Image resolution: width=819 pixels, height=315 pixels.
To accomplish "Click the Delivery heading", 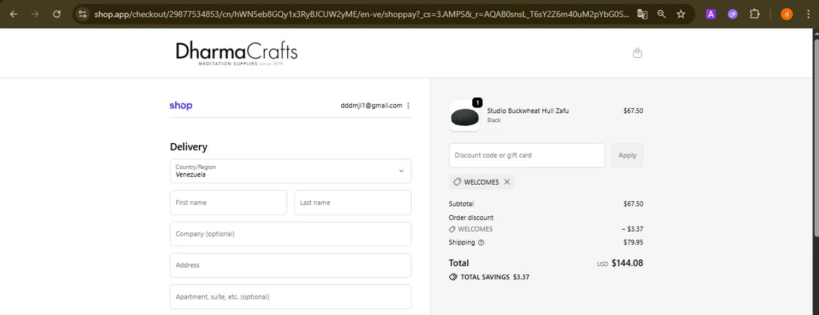I will (x=189, y=147).
